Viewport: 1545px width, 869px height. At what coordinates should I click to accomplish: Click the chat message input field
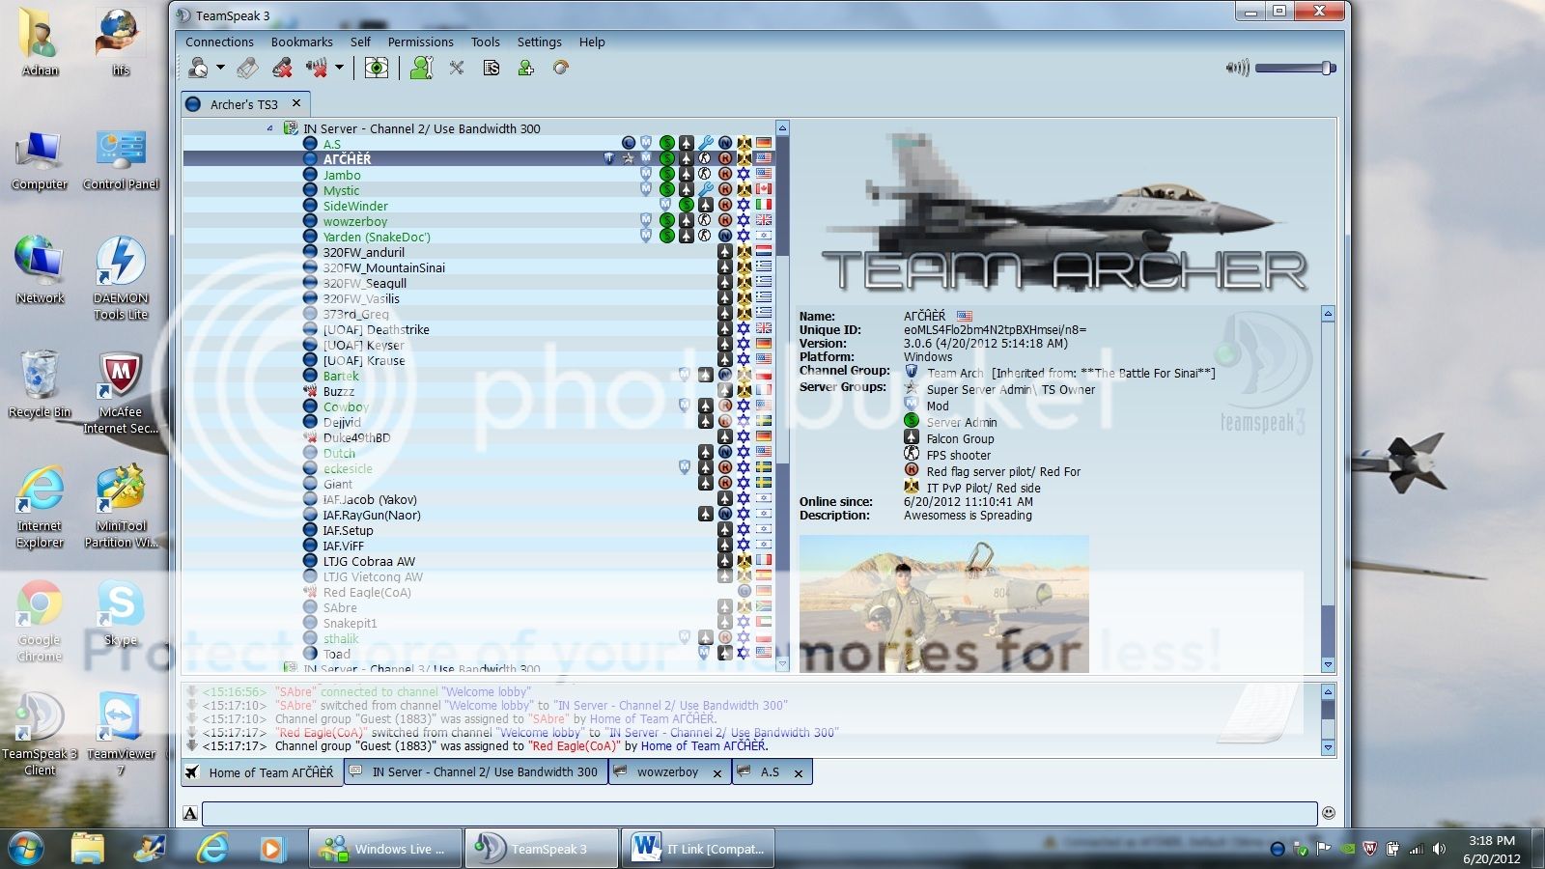pos(758,813)
